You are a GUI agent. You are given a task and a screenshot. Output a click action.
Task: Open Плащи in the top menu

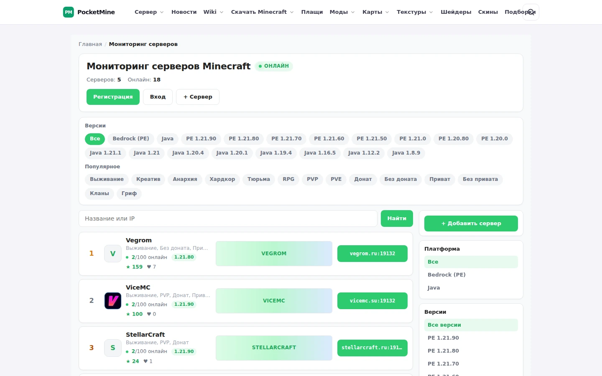click(312, 12)
